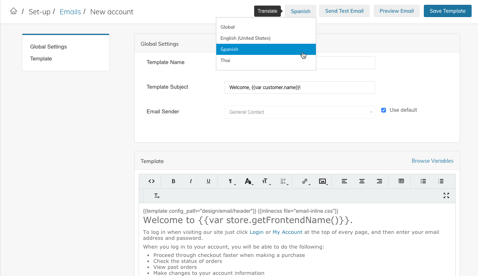Screen dimensions: 478x276
Task: Apply underline formatting
Action: point(208,181)
